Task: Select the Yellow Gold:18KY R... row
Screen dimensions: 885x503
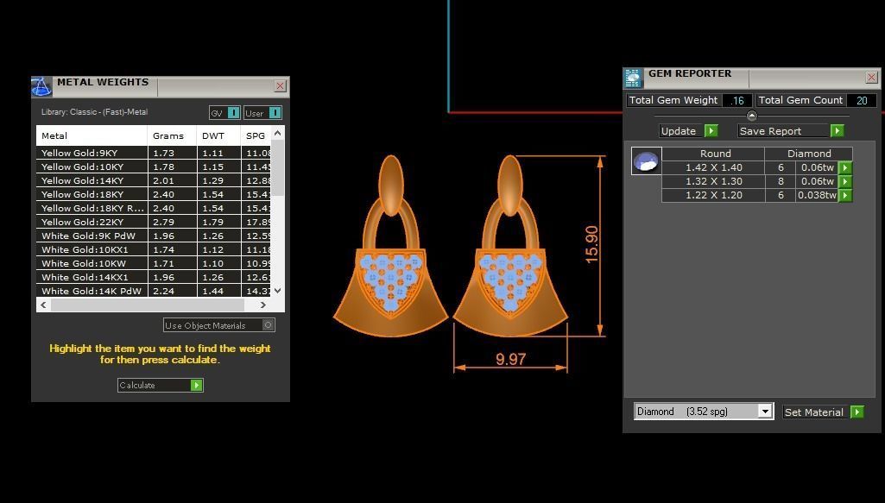Action: point(154,208)
